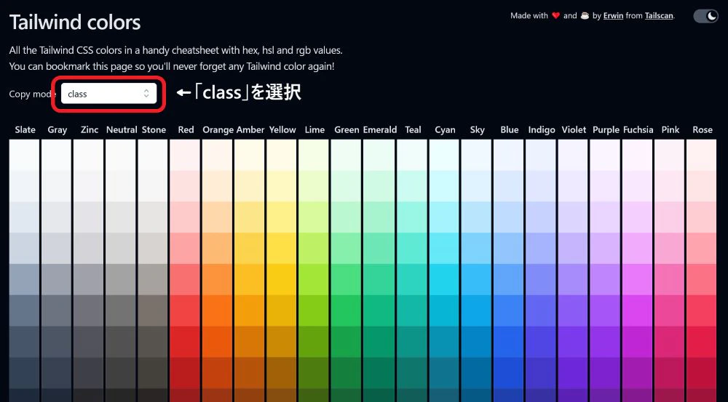Click the Orange column heading
Screen dimensions: 728x402
[218, 130]
